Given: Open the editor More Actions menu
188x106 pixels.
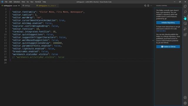Looking at the screenshot, I should [x=151, y=6].
